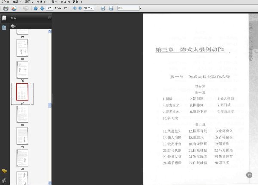Click the text 24.罗汉降龙

pos(198,157)
